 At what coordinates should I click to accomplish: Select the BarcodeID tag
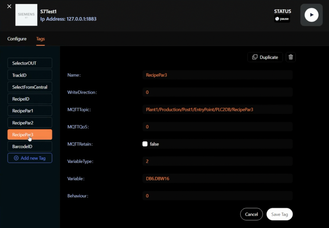coord(30,146)
